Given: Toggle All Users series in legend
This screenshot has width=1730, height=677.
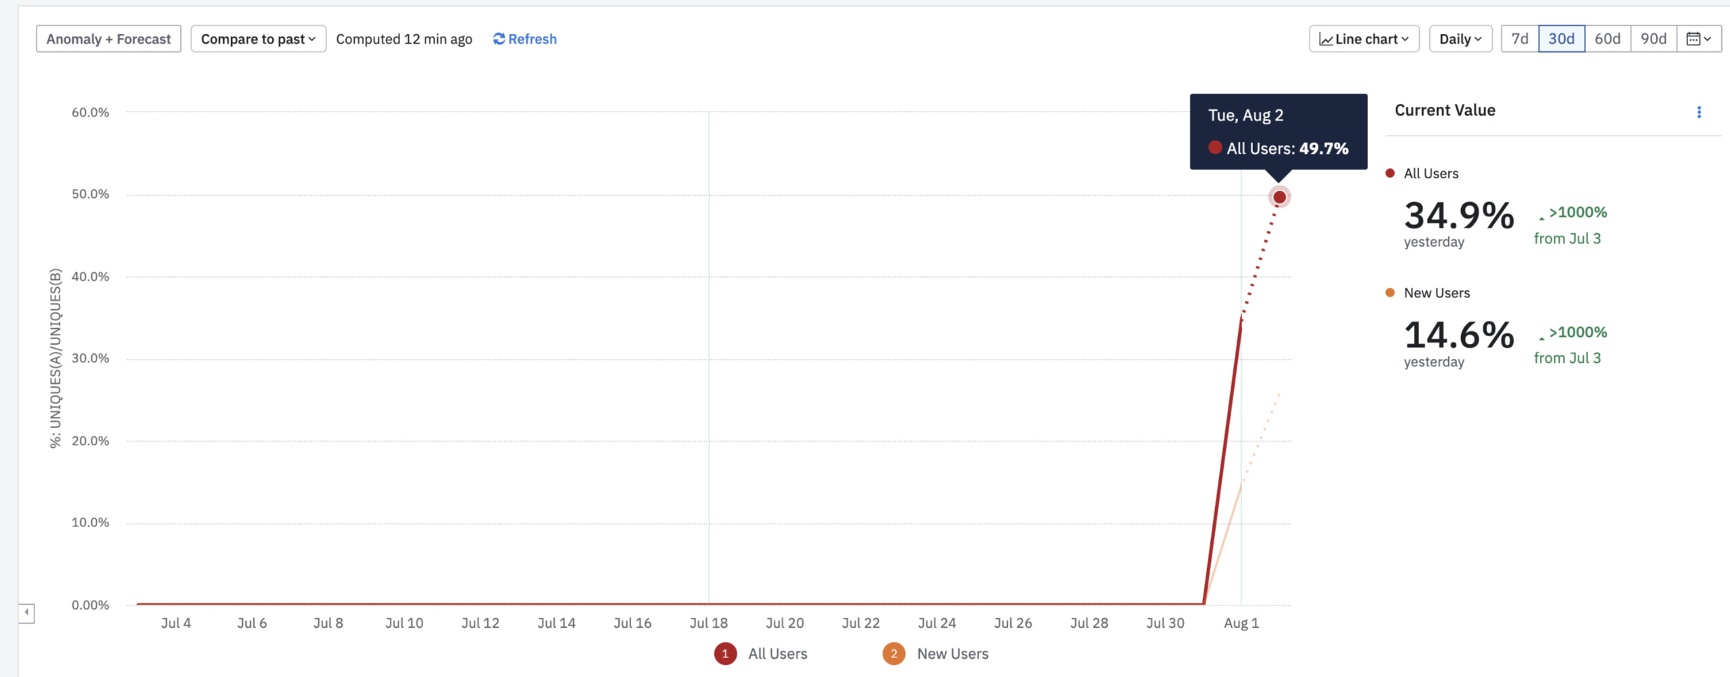Looking at the screenshot, I should click(x=777, y=653).
